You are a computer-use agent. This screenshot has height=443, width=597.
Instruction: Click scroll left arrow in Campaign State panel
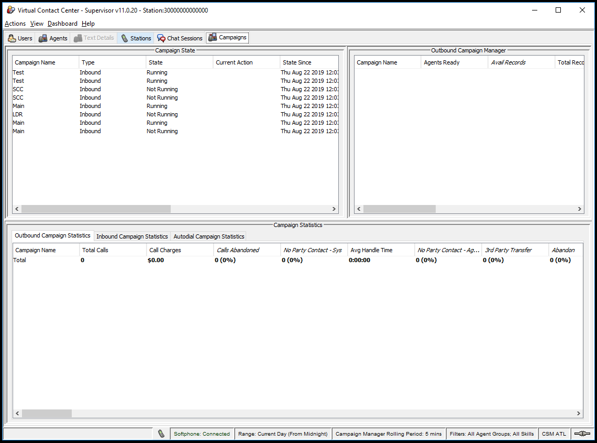click(x=17, y=209)
